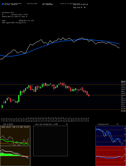Click the 'Stochastics & R' panel title
Image resolution: width=126 pixels, height=166 pixels.
tap(103, 124)
